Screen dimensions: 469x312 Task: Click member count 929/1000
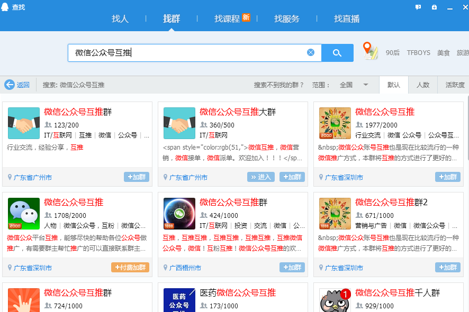click(x=379, y=306)
